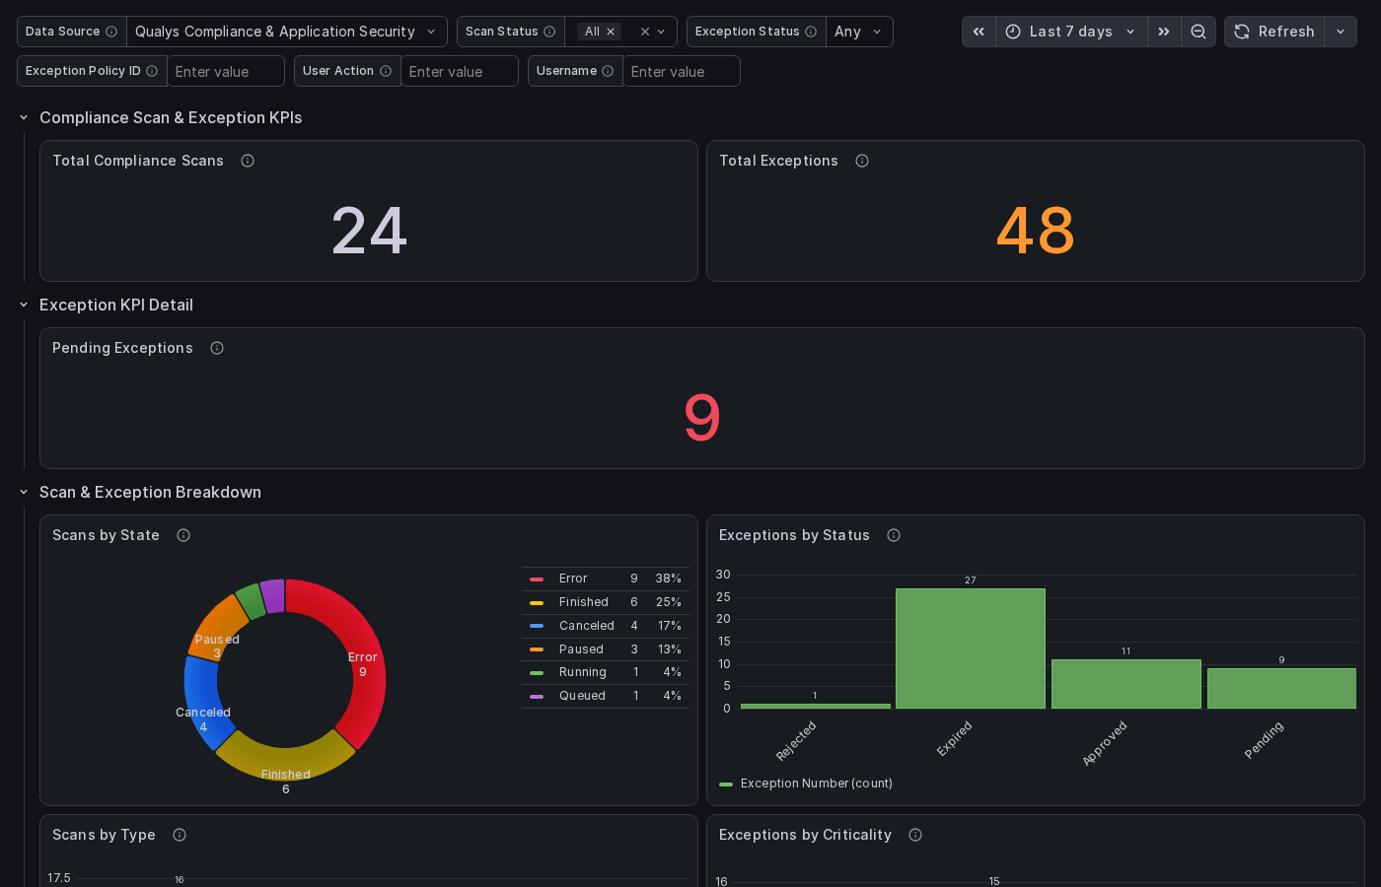Viewport: 1381px width, 887px height.
Task: Toggle Canceled series in legend
Action: click(x=586, y=626)
